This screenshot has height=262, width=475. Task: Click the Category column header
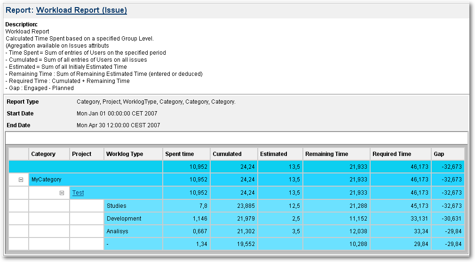pyautogui.click(x=43, y=154)
